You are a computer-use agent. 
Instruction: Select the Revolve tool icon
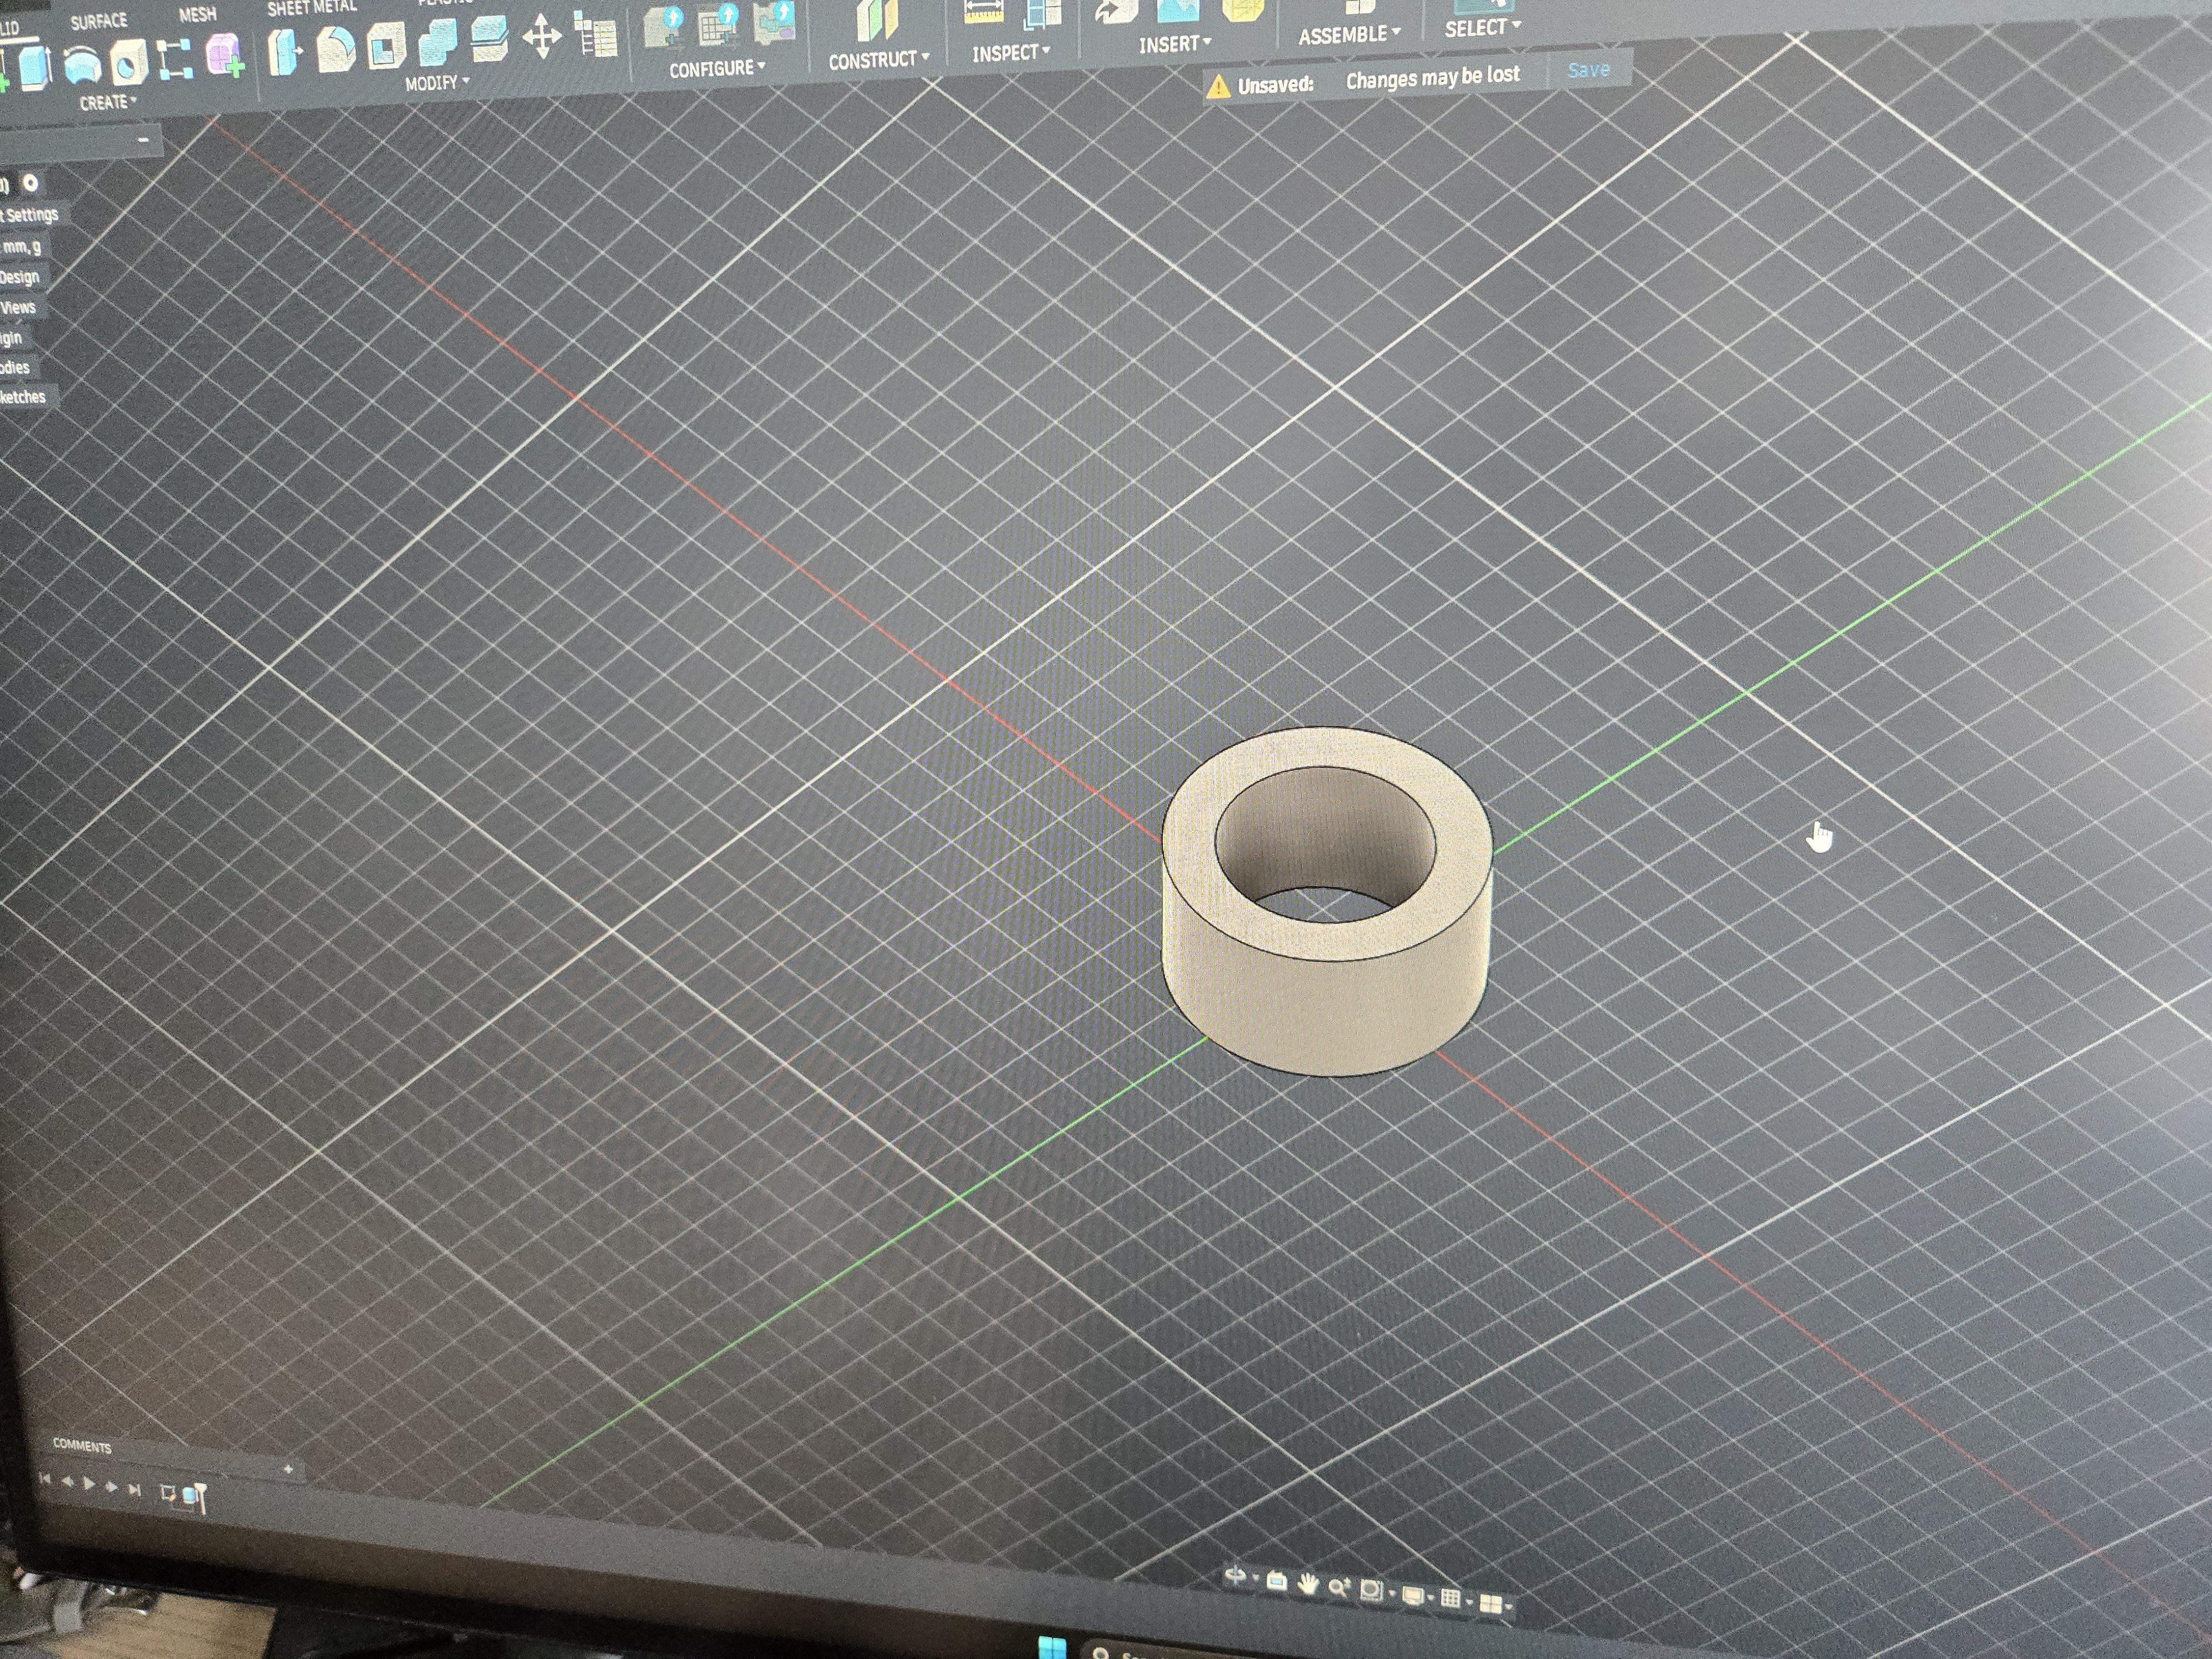coord(81,66)
